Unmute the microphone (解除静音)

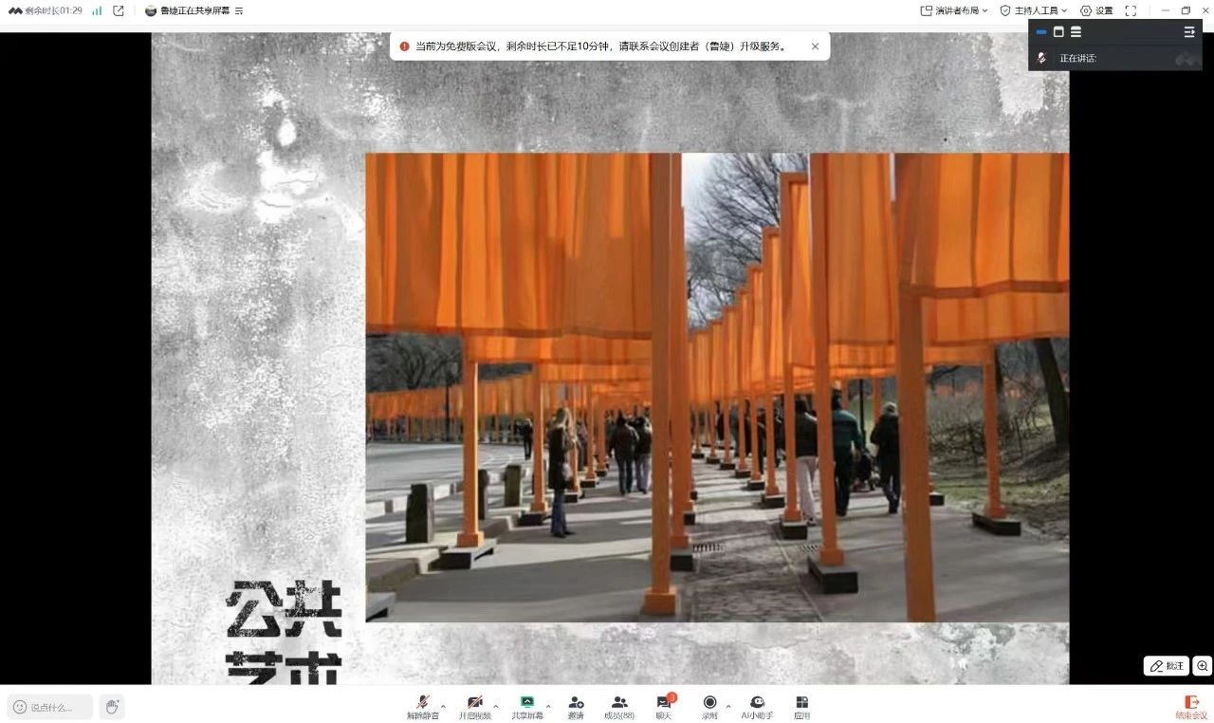422,706
